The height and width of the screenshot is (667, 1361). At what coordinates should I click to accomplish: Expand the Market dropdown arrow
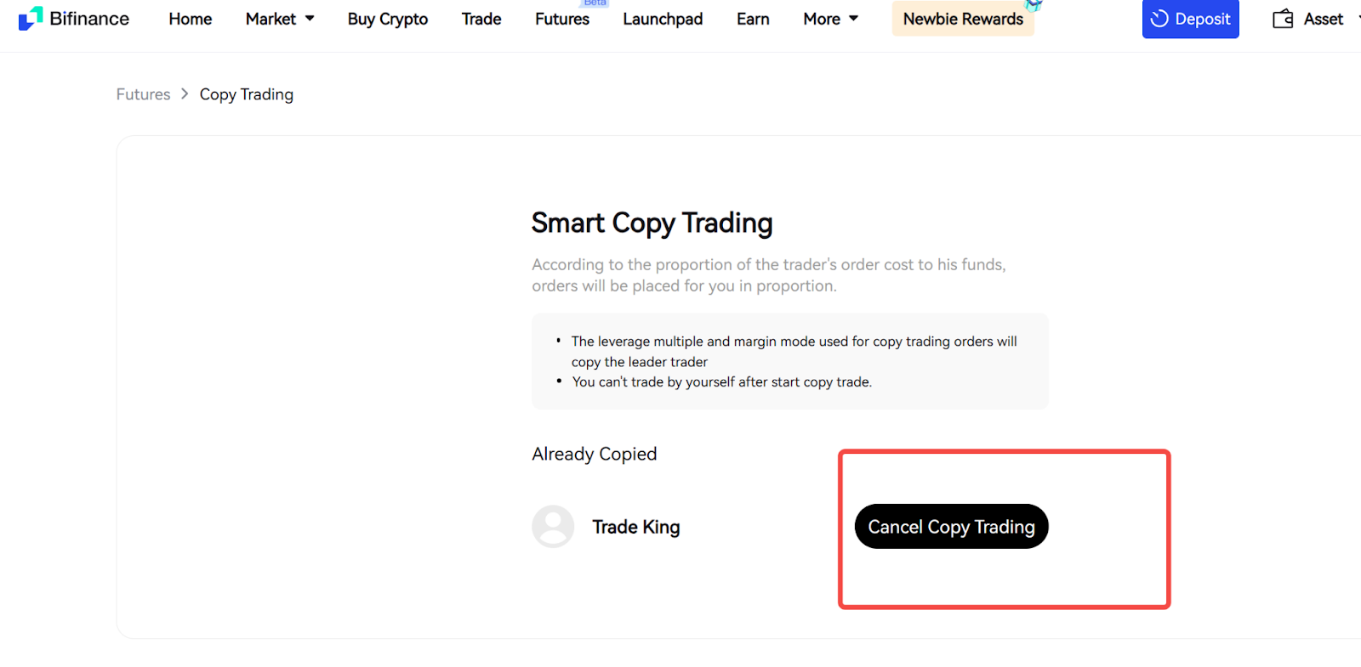310,19
